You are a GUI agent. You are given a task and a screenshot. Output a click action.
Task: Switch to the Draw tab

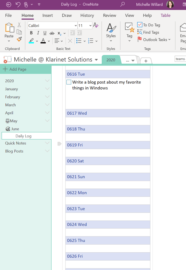click(x=67, y=15)
